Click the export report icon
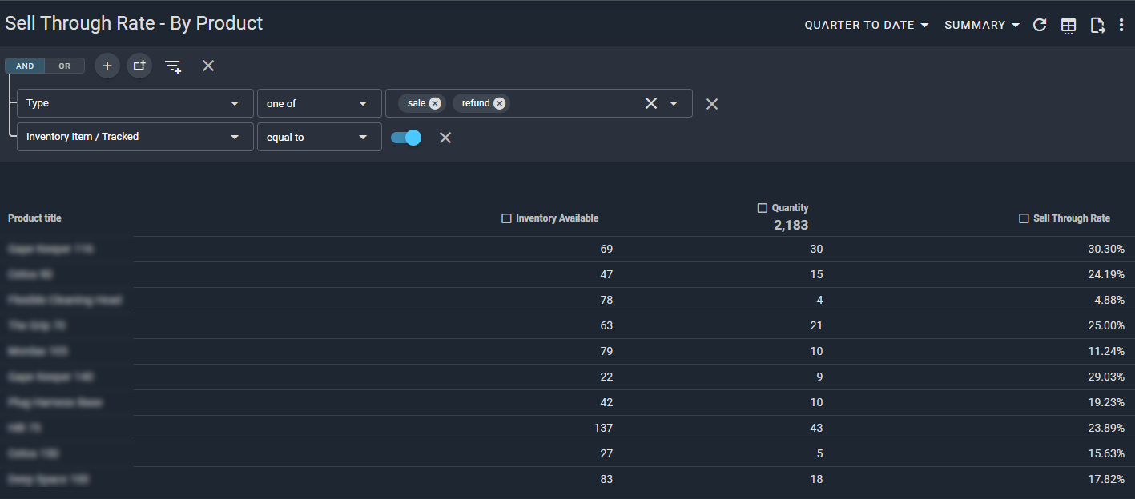The height and width of the screenshot is (499, 1135). coord(1097,26)
